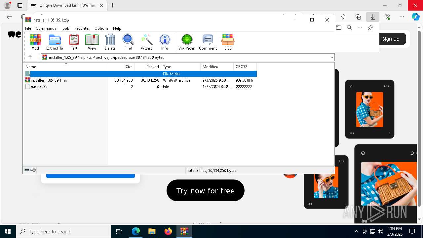Click the View file icon
Image resolution: width=423 pixels, height=238 pixels.
point(92,42)
